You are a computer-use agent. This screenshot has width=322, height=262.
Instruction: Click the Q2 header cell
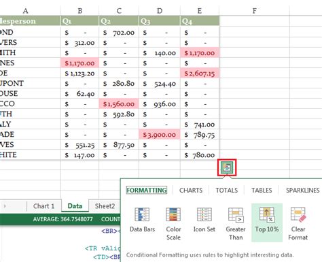[119, 21]
